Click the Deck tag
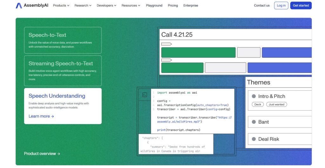325x168 pixels. (x=258, y=105)
